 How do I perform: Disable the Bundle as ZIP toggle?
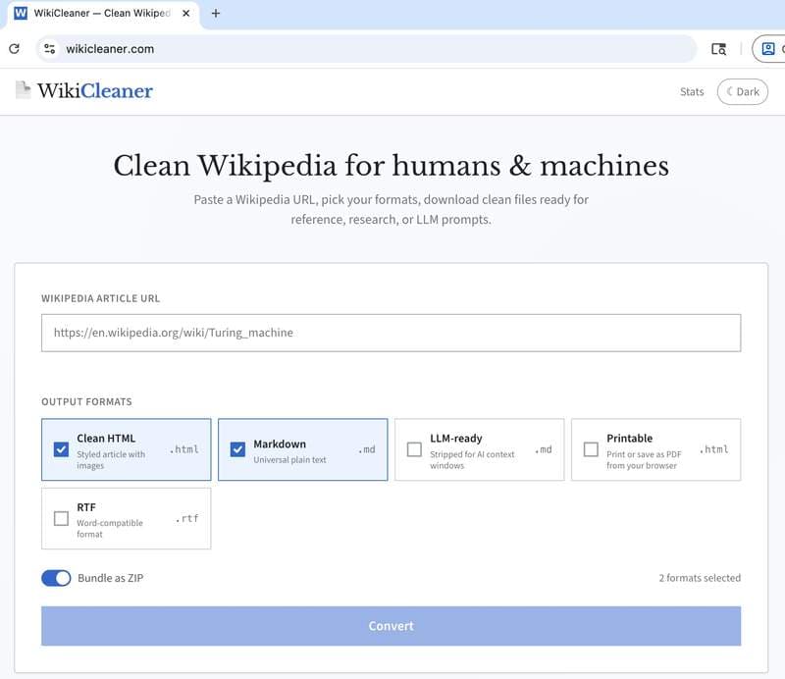pos(54,578)
